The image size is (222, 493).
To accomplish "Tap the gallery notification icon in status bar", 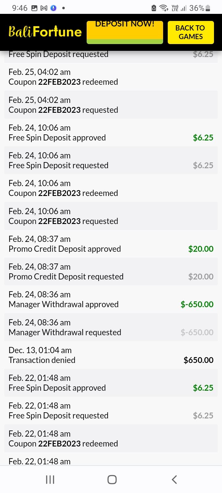I will point(34,8).
